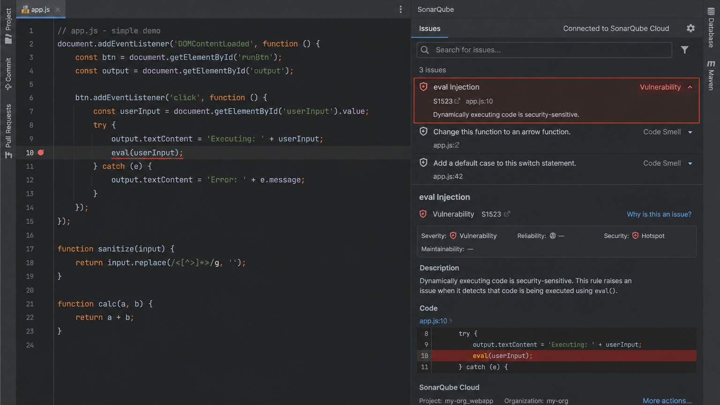Expand the arrow function code smell issue

click(x=690, y=132)
